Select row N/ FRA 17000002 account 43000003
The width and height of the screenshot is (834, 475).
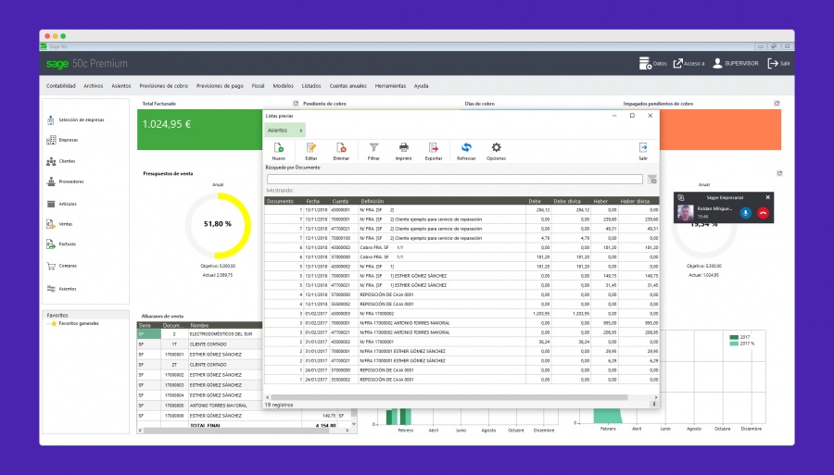point(461,314)
